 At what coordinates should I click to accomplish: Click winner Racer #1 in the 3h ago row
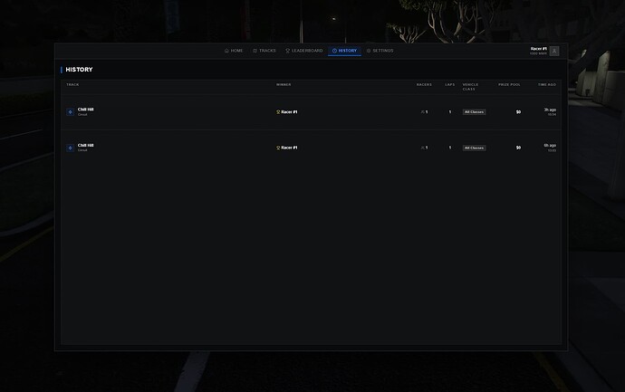[289, 112]
